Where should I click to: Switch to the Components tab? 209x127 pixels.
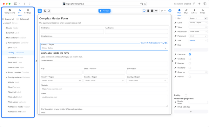[10, 11]
